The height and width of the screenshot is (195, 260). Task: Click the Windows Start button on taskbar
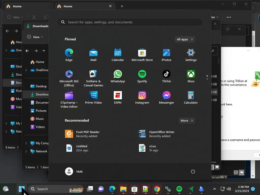click(22, 189)
